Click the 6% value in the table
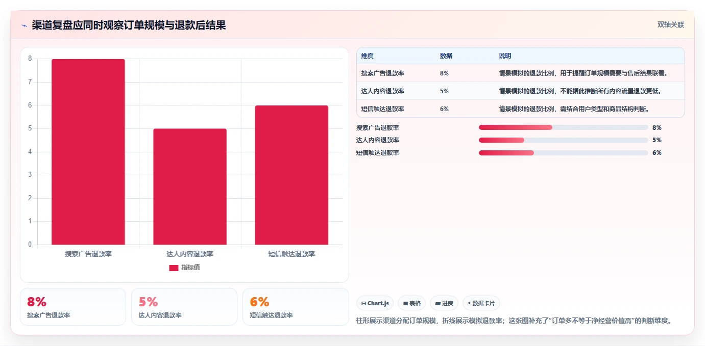Image resolution: width=705 pixels, height=346 pixels. (x=444, y=109)
